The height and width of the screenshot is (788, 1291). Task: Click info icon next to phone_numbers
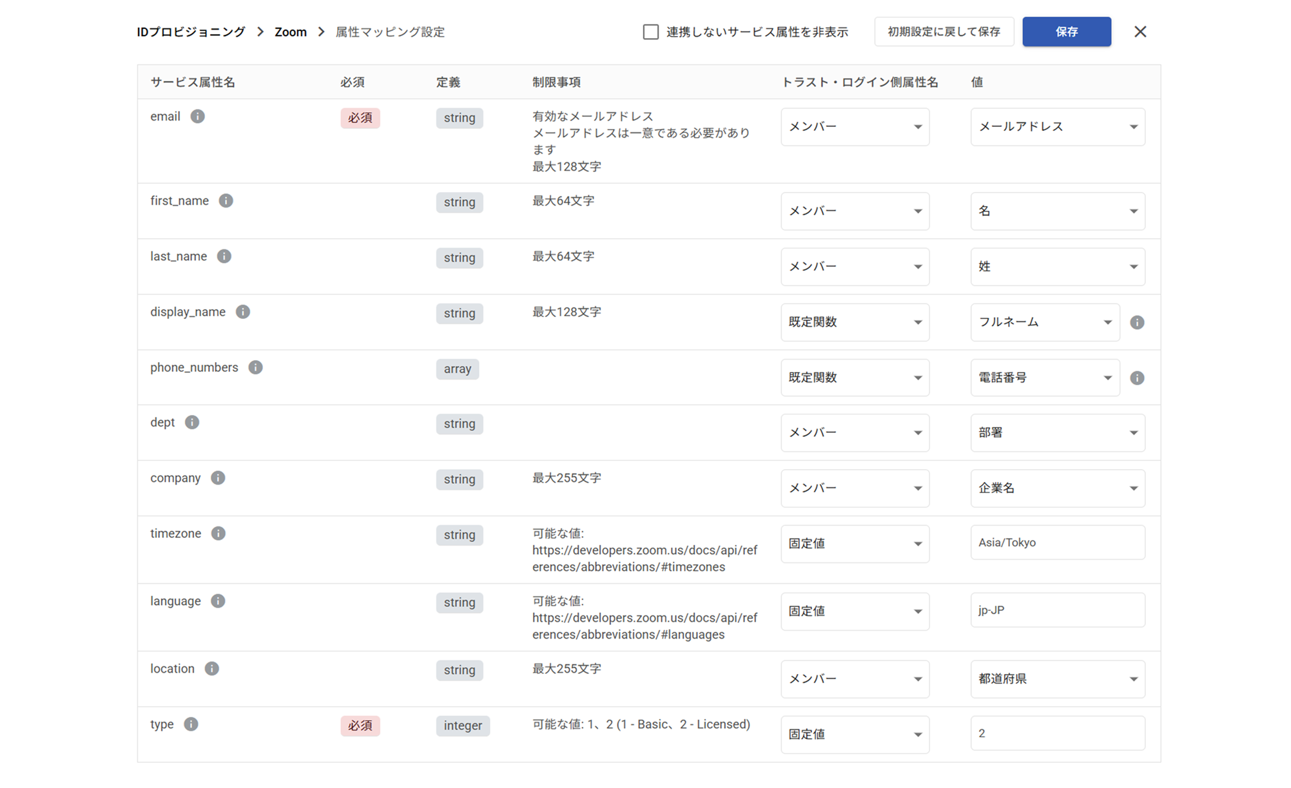pos(255,367)
